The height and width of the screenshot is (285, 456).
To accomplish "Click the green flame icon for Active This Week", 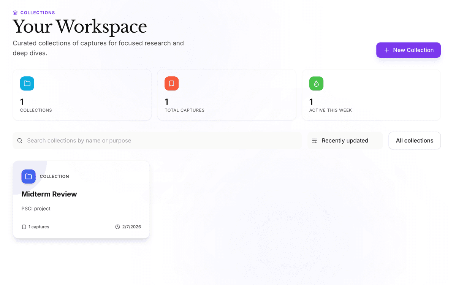I will tap(316, 83).
